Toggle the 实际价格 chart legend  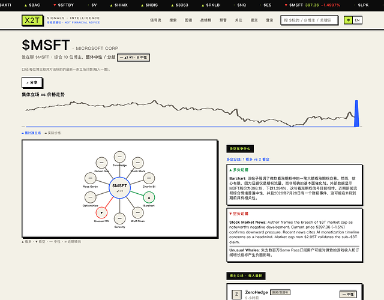53,133
